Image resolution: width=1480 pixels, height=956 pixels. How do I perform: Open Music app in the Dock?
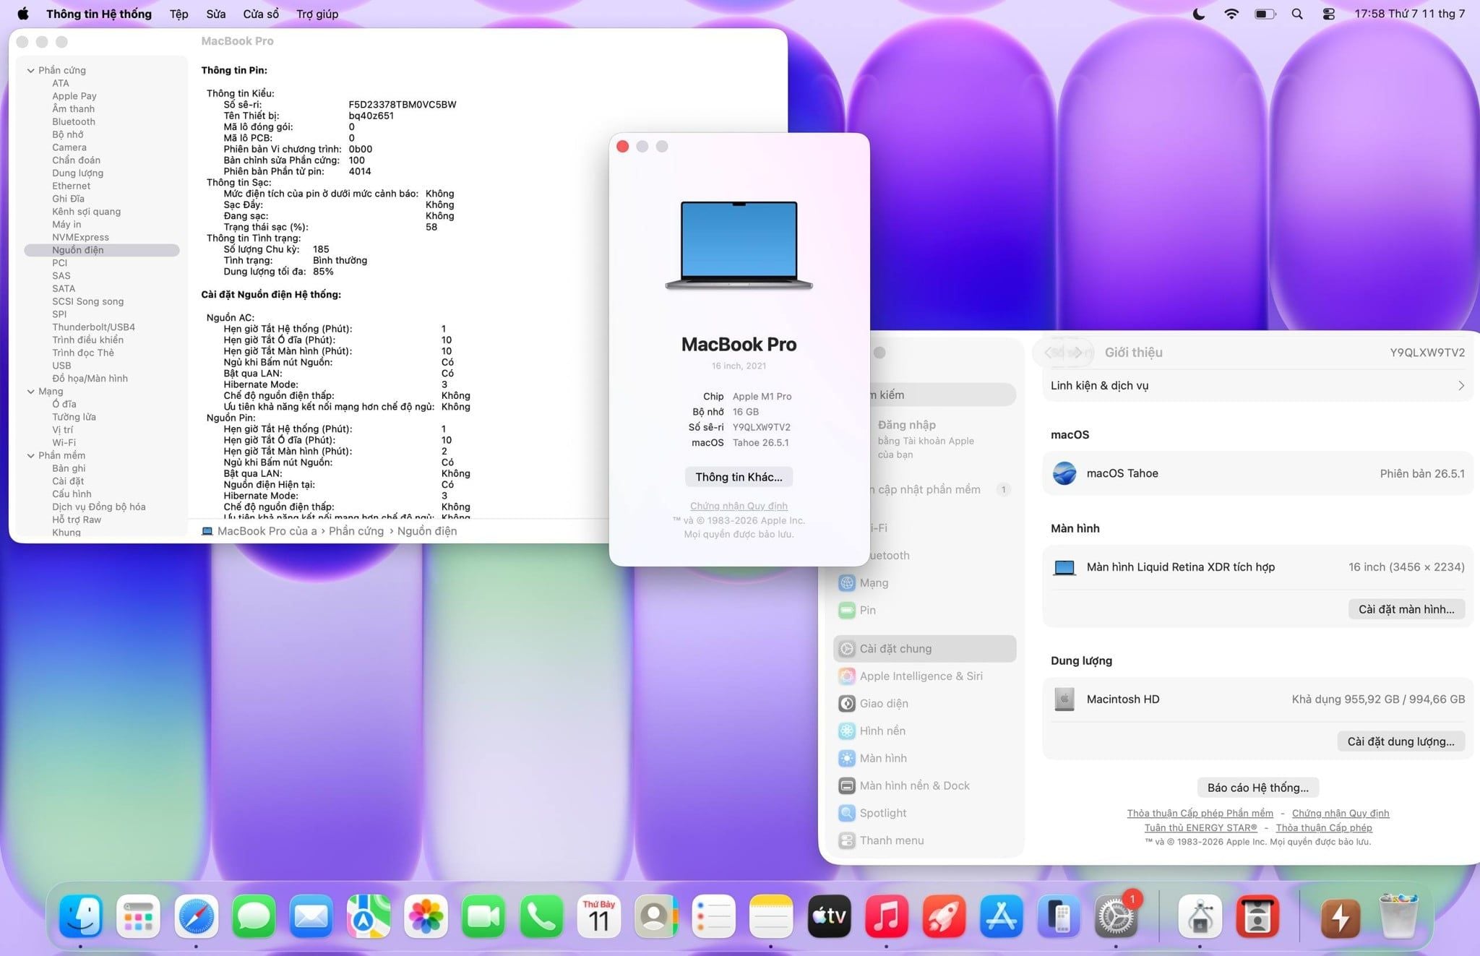click(887, 916)
